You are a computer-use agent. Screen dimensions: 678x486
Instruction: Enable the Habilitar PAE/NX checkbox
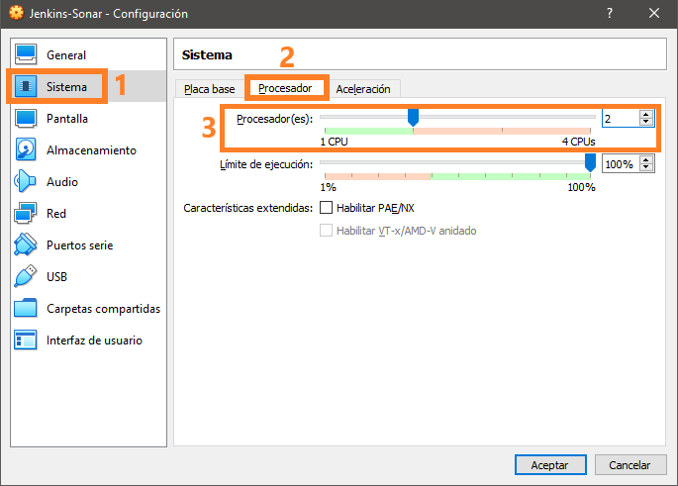point(326,208)
